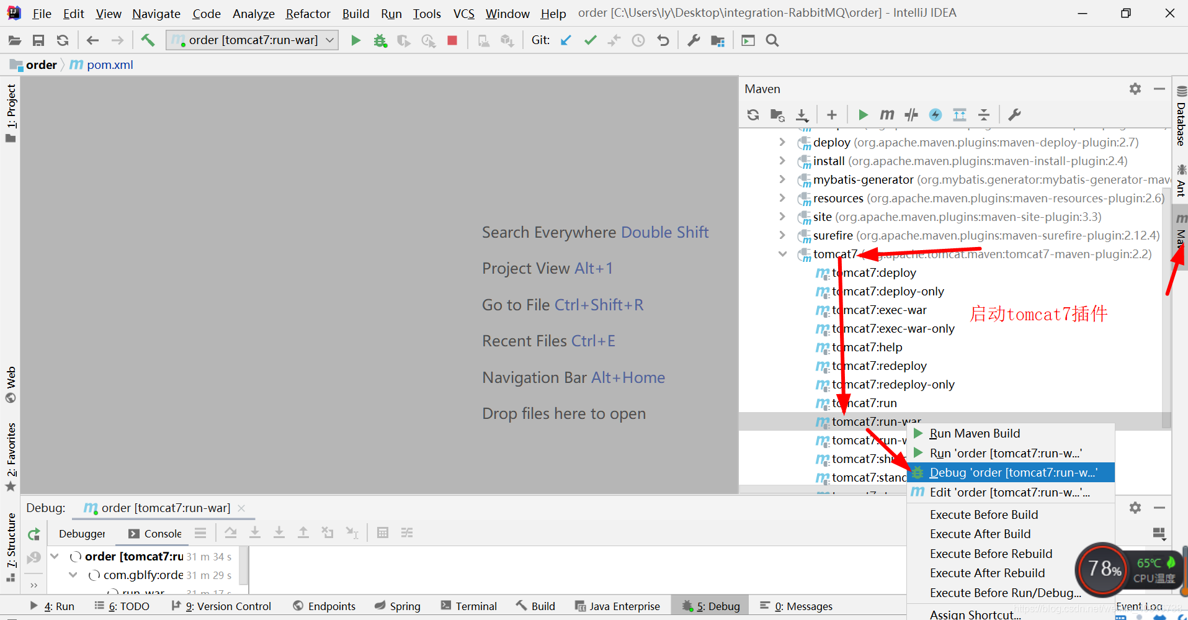Open the Version Control tool window
The height and width of the screenshot is (620, 1188).
point(221,606)
